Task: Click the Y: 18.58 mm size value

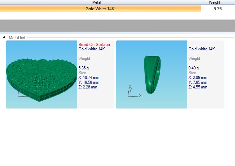Action: (89, 82)
